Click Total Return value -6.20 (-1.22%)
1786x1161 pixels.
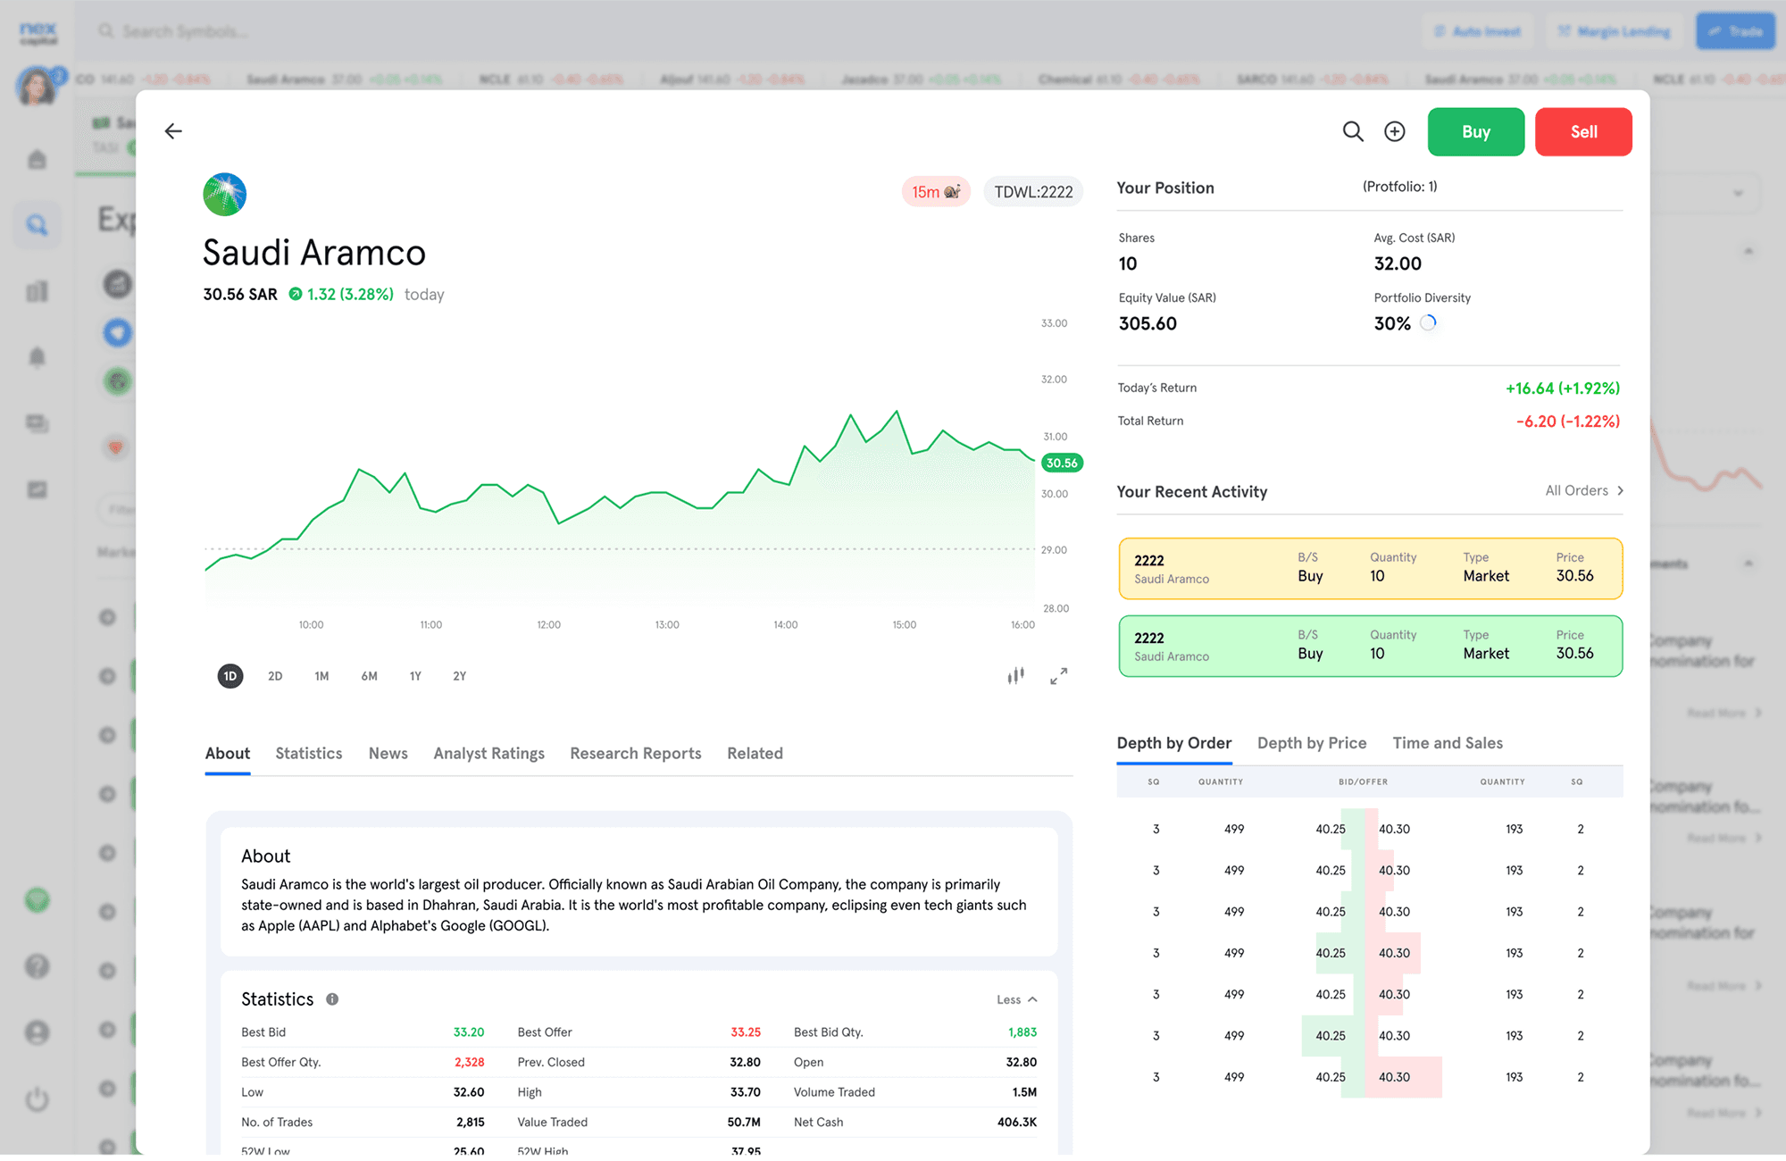[1568, 422]
